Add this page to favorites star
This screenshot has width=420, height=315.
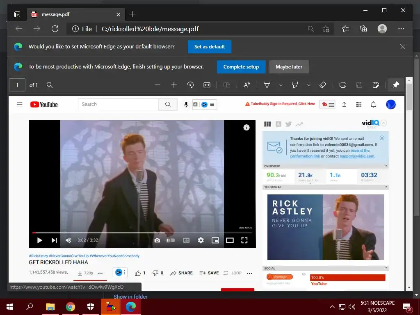[326, 29]
